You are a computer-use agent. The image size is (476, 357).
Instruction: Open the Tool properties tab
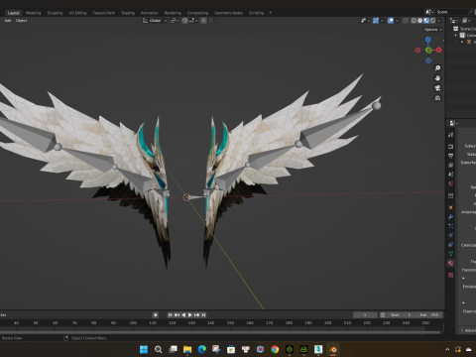pos(451,135)
